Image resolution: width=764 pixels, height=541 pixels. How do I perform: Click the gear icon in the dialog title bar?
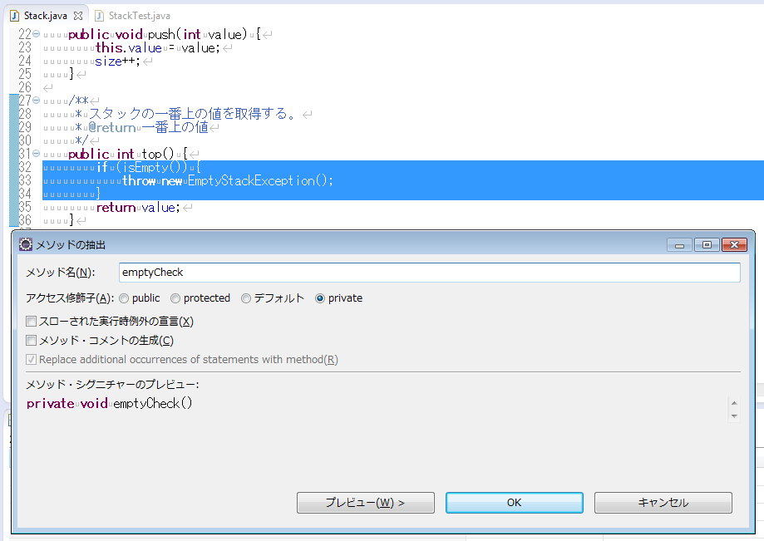(25, 244)
